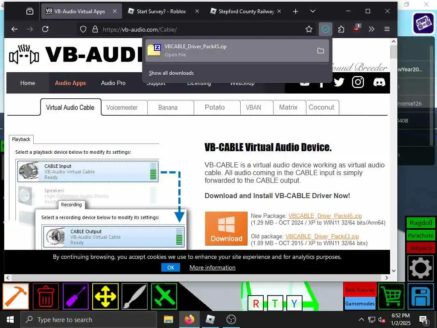This screenshot has height=328, width=437.
Task: Click the Parachute button in Roblox
Action: click(420, 235)
